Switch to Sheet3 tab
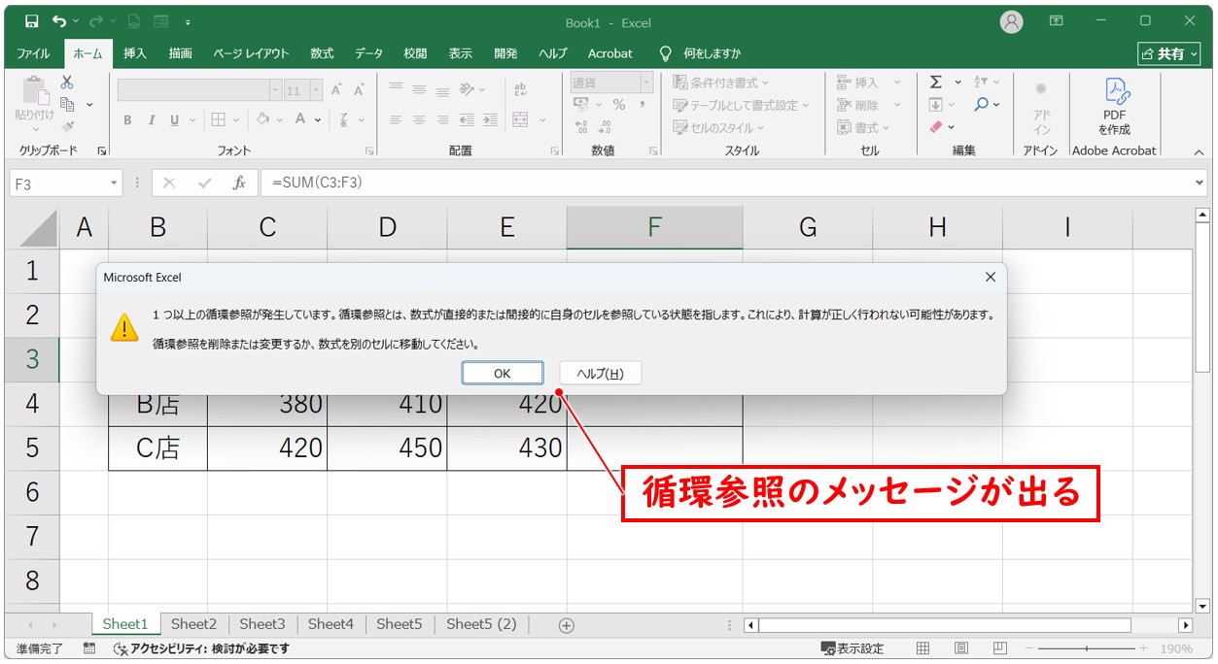This screenshot has width=1218, height=664. click(x=262, y=624)
